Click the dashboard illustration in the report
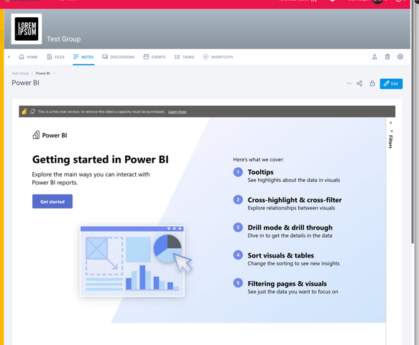 136,261
